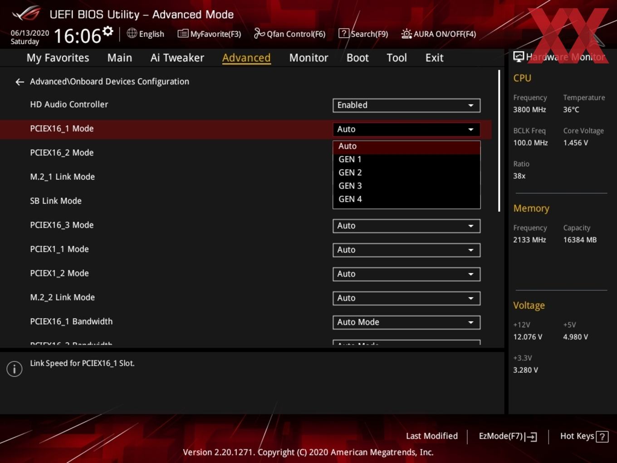
Task: Open M.2_2 Link Mode dropdown
Action: (x=406, y=298)
